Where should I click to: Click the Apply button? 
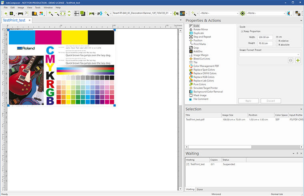point(248,101)
